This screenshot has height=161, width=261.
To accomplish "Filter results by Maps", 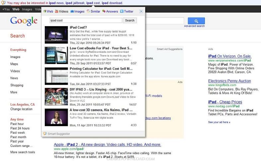I will point(14,64).
